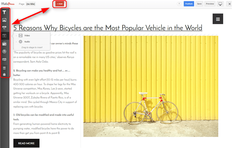232x148 pixels.
Task: Select the Audio widget icon
Action: click(x=20, y=42)
